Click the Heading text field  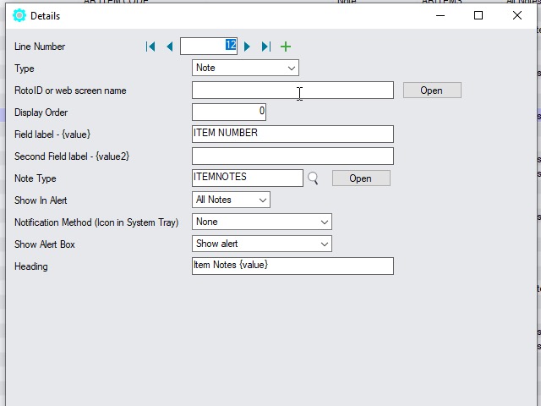pos(292,266)
